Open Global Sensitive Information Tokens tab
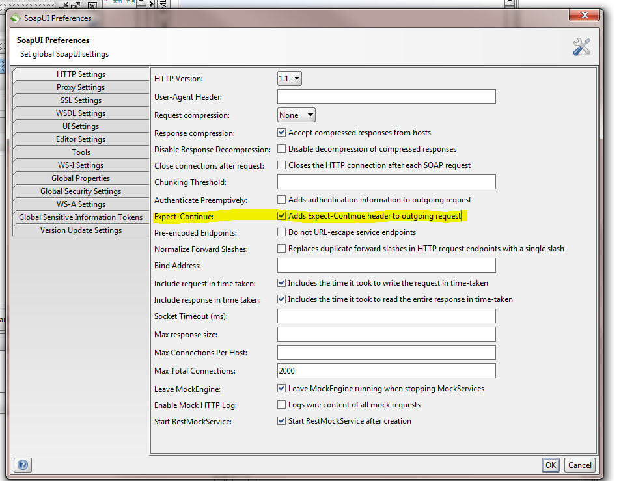This screenshot has width=621, height=481. point(81,218)
